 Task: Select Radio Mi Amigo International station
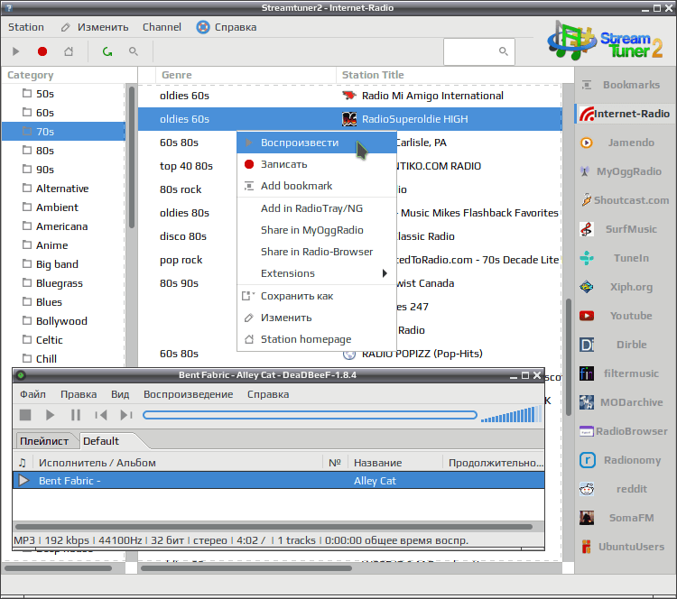click(x=349, y=96)
